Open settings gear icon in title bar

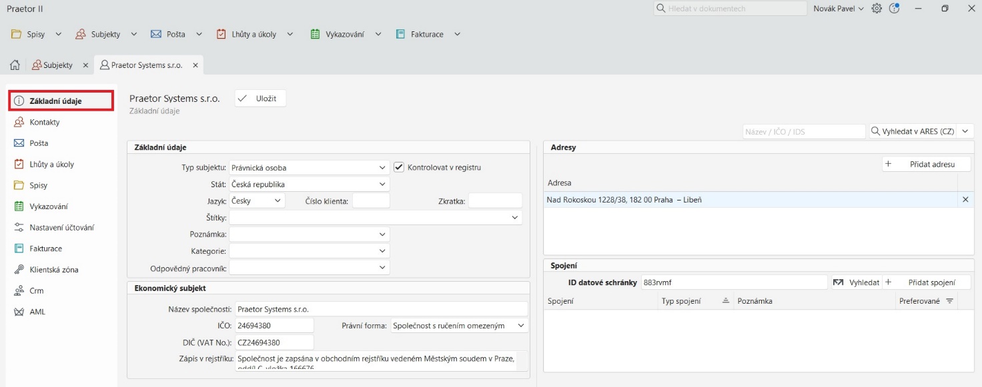coord(877,9)
